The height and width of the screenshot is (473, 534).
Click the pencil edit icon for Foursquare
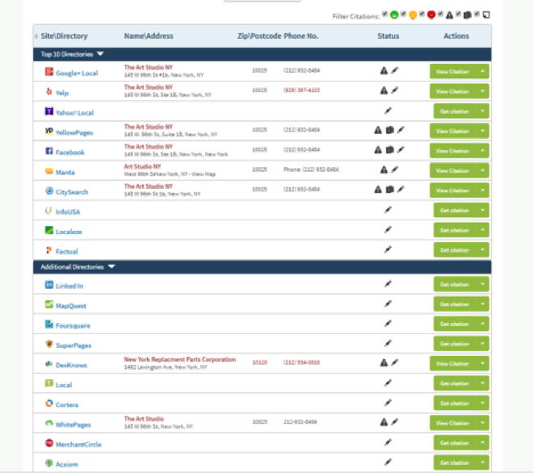(389, 324)
